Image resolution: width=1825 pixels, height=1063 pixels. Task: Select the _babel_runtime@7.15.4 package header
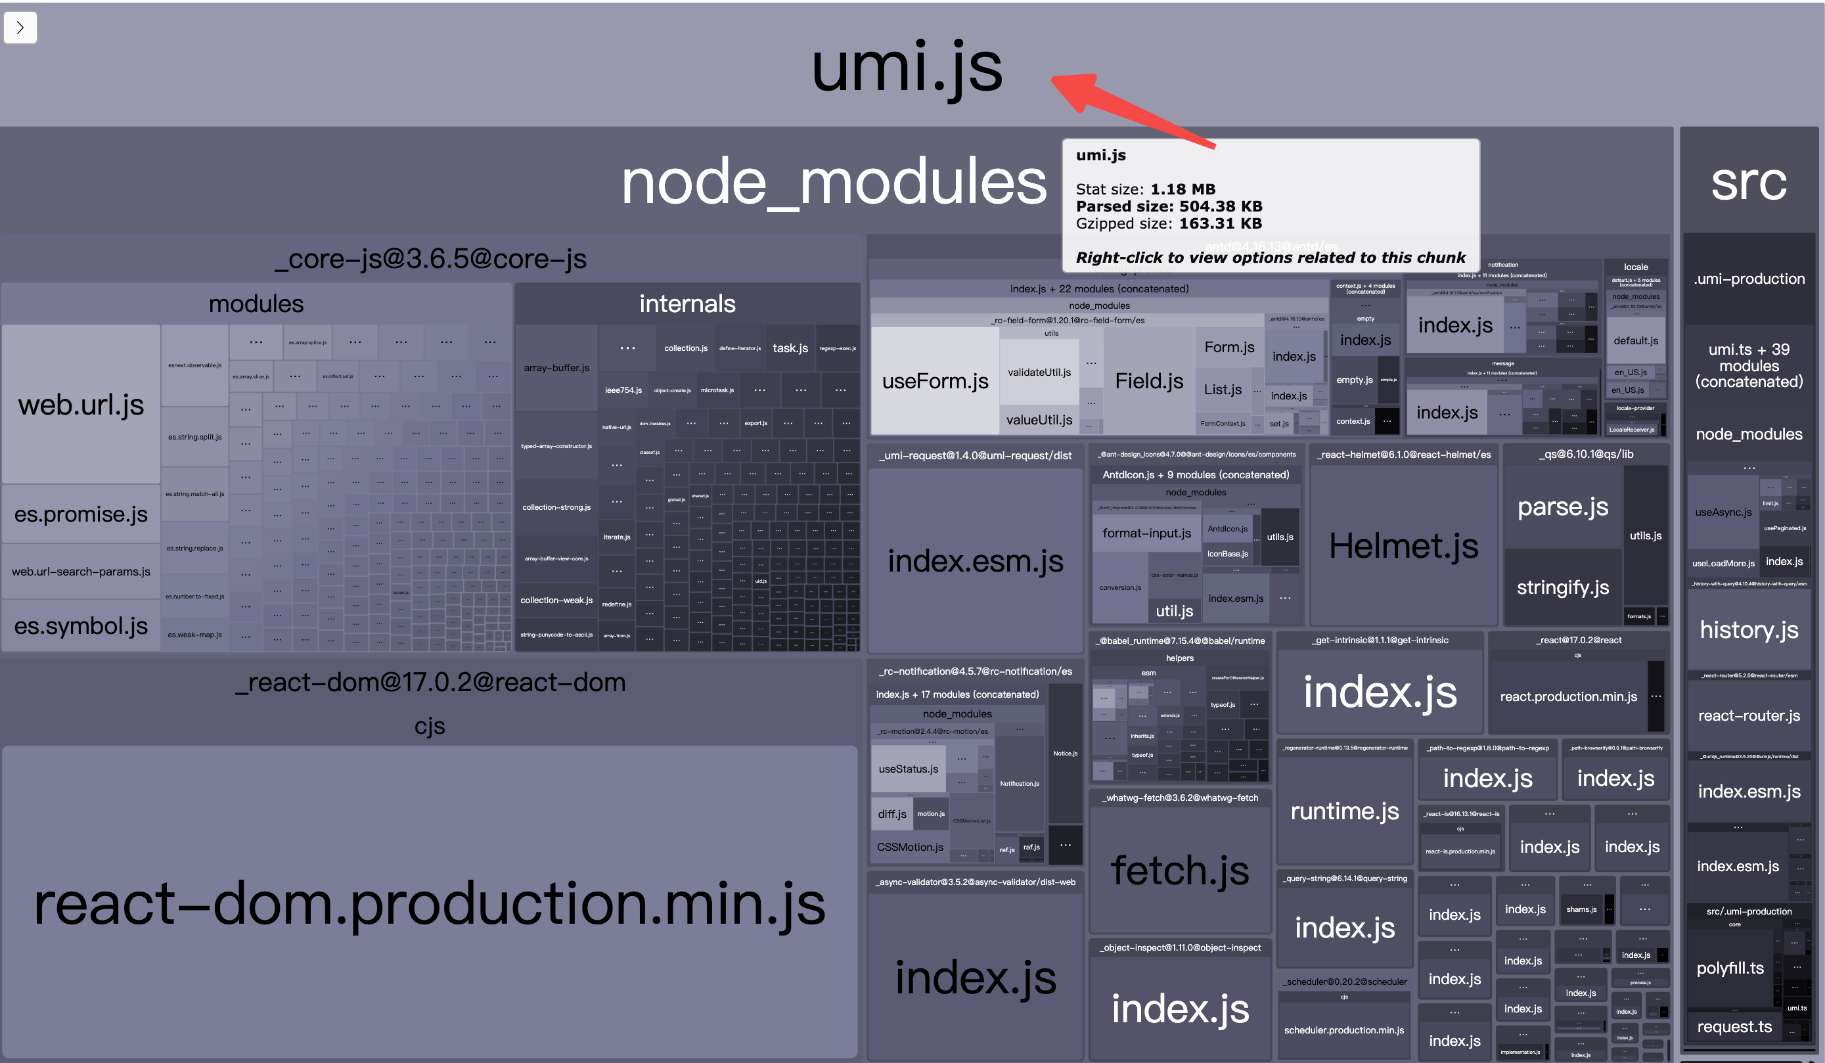pos(1180,641)
